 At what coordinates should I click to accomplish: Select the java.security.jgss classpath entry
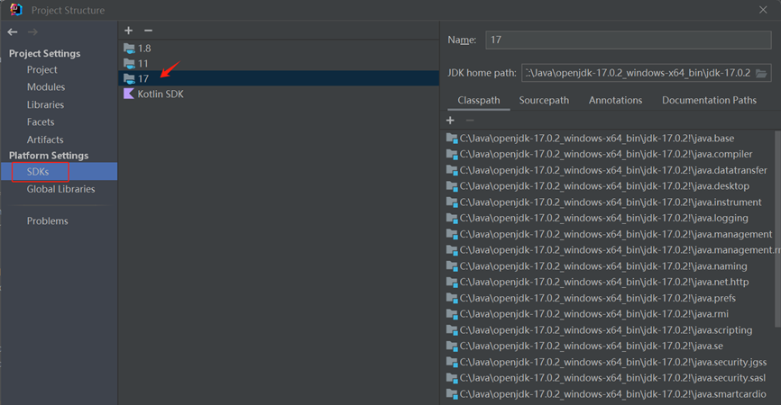coord(607,363)
